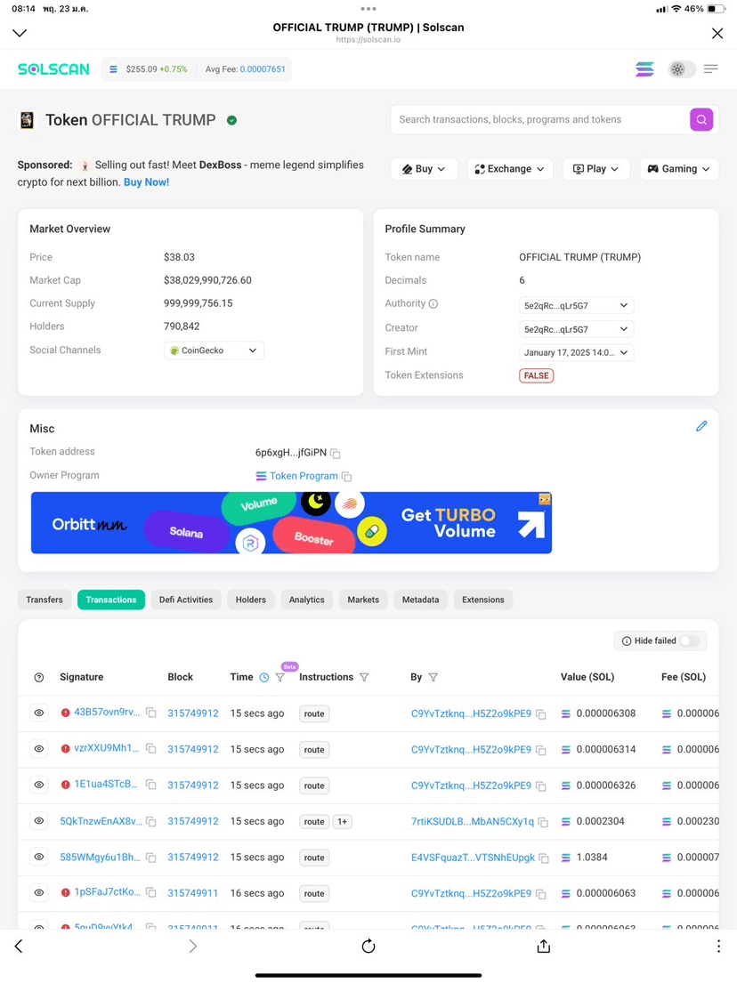Preview transaction 5QkTnzwEnAX8v with eye icon
Viewport: 737px width, 983px height.
click(x=39, y=821)
